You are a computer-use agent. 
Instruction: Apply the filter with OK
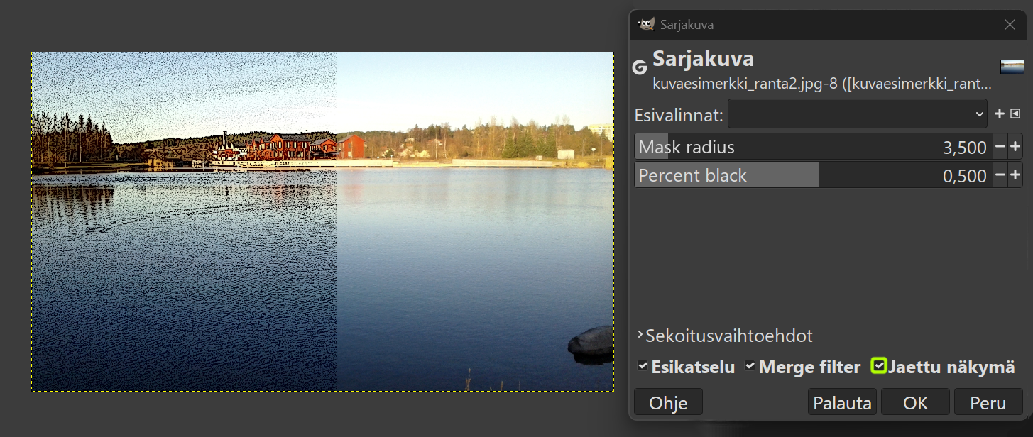(x=915, y=402)
